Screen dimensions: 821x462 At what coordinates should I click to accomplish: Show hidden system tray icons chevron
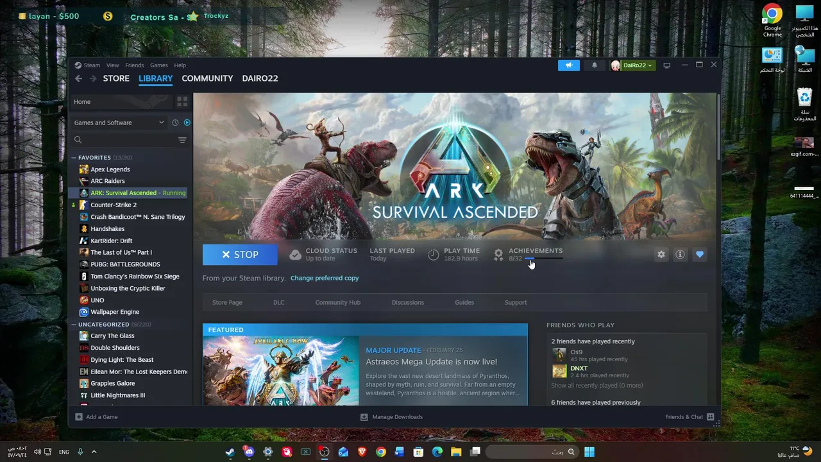coord(94,452)
